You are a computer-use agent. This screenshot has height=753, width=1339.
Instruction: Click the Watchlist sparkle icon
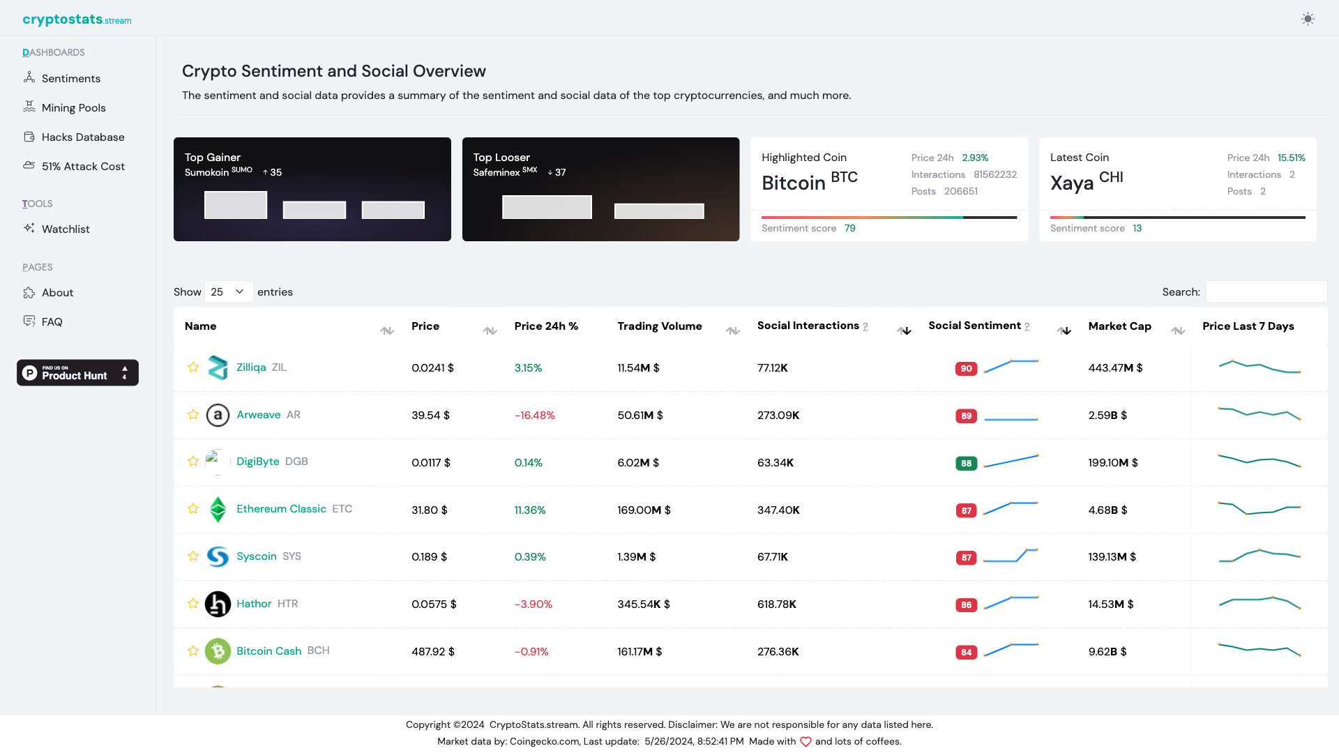29,228
